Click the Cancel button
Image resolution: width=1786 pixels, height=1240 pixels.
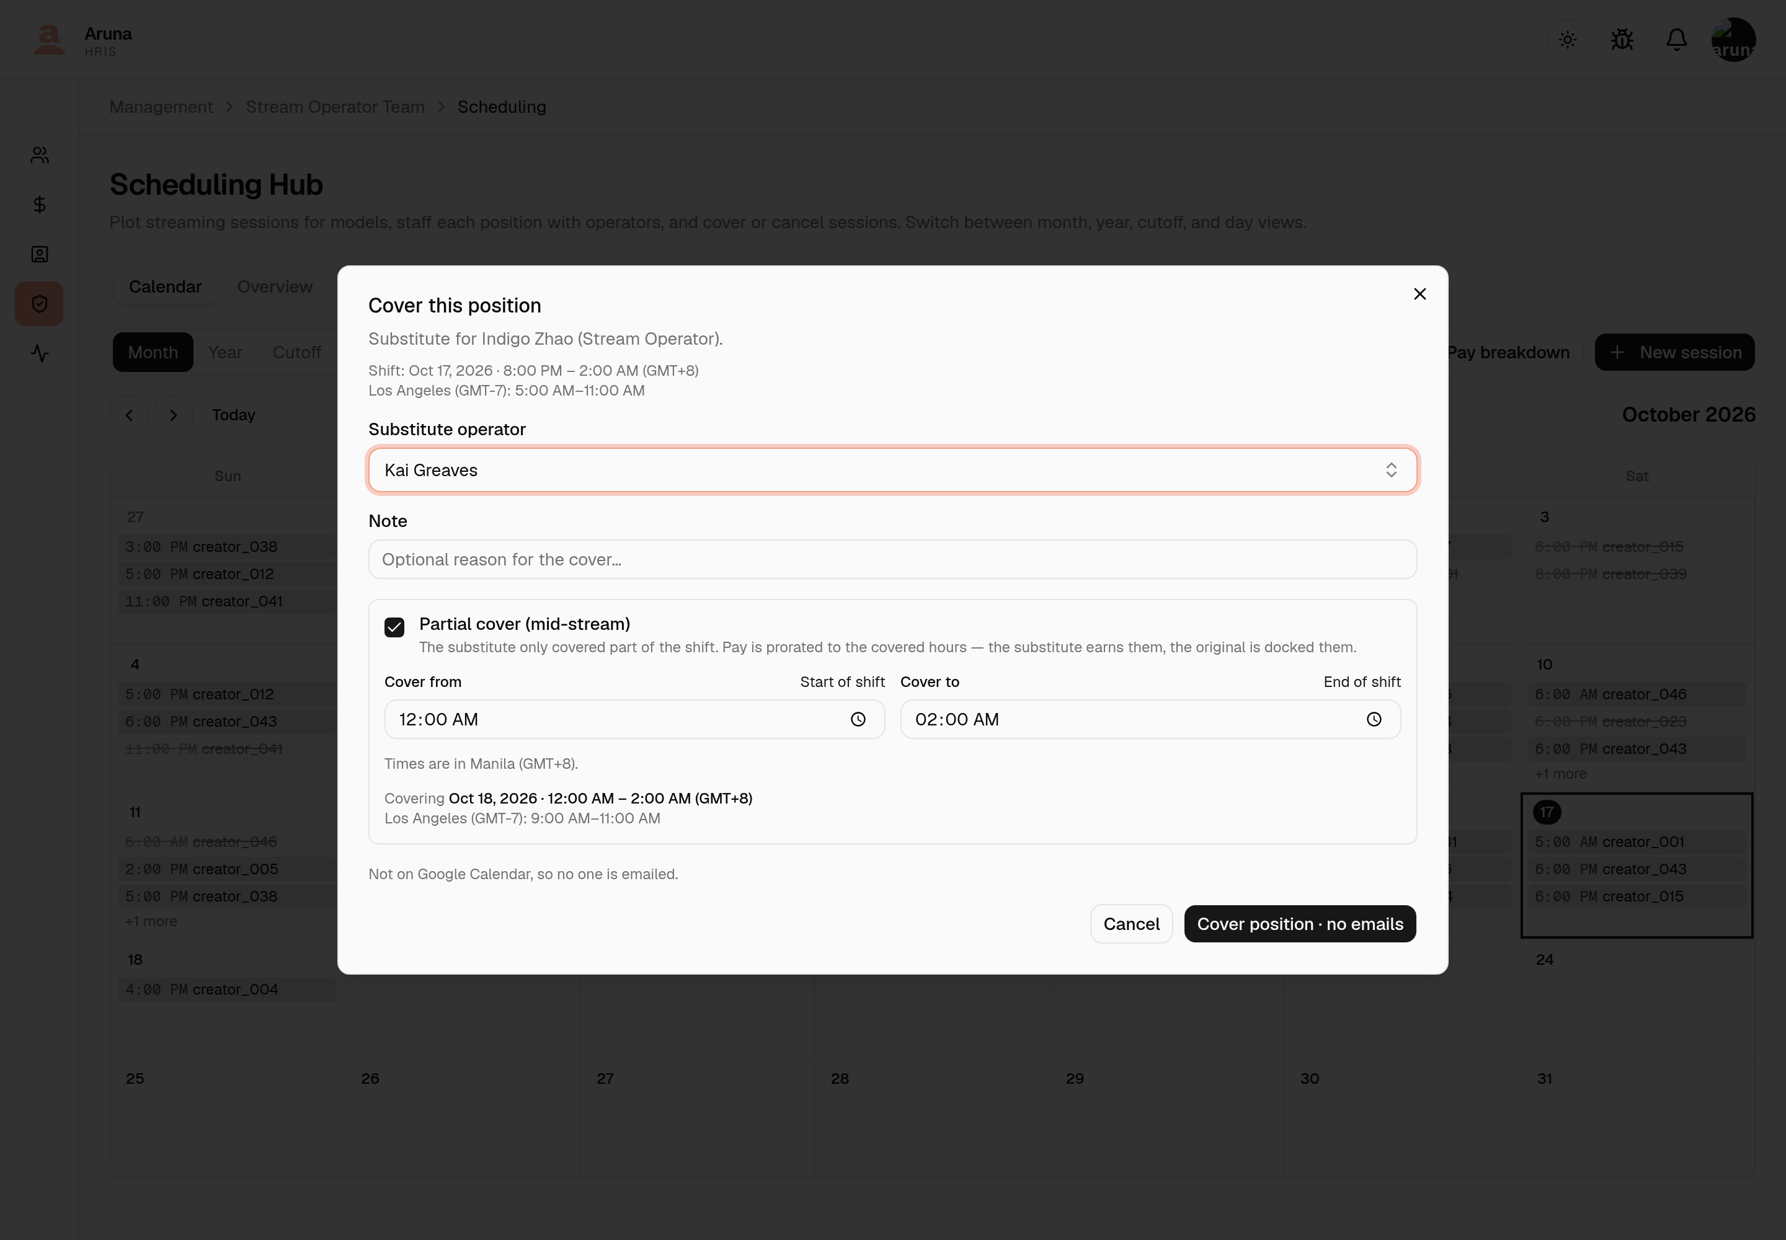(1131, 924)
